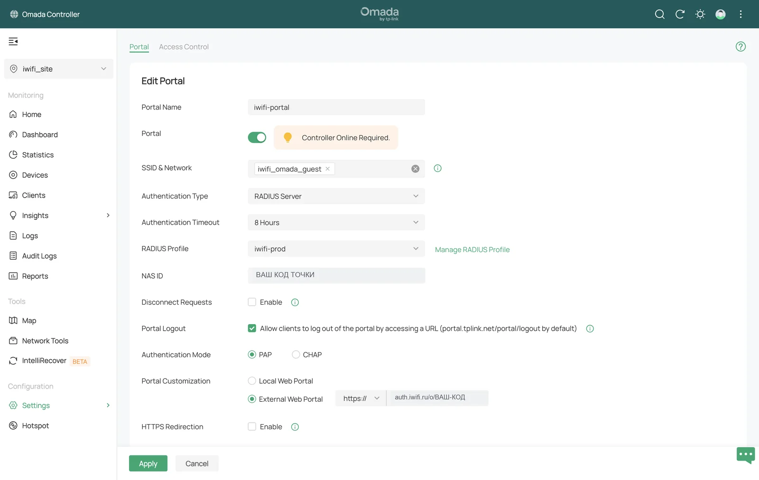Click the Map icon in Tools
The image size is (759, 480).
coord(13,320)
